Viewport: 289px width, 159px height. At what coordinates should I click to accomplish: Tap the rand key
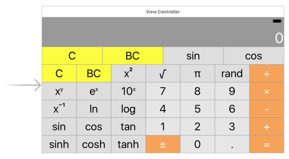pyautogui.click(x=232, y=73)
